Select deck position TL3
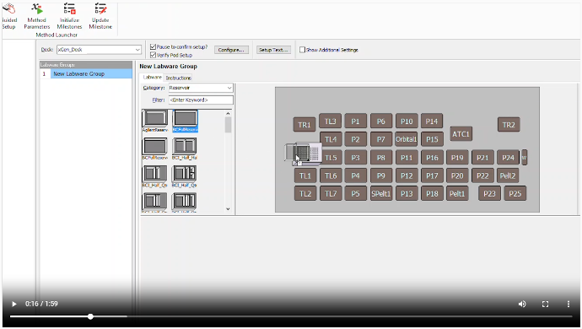Viewport: 582px width, 329px height. click(331, 121)
